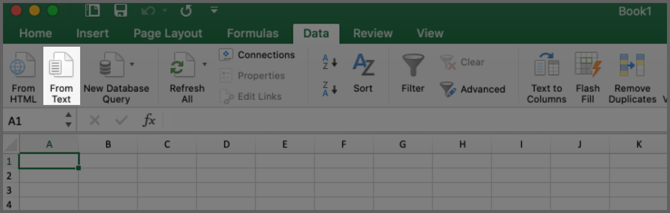Sort descending Z to A
The width and height of the screenshot is (670, 213).
tap(330, 89)
